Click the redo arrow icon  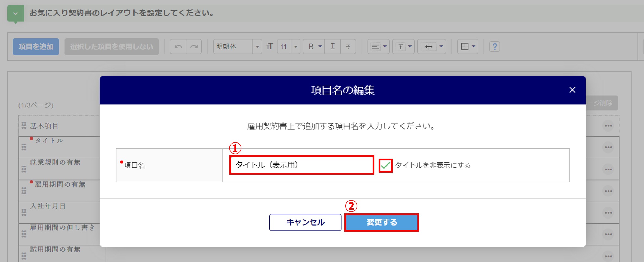[x=194, y=47]
